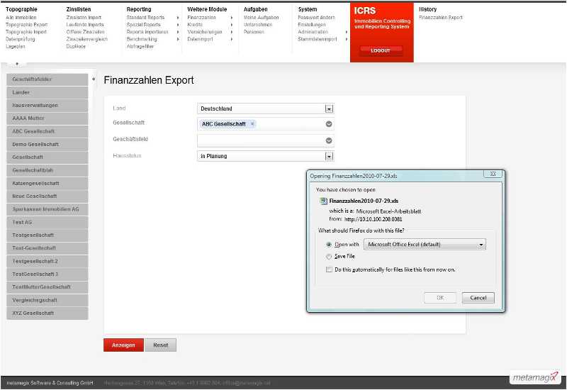The height and width of the screenshot is (390, 567).
Task: Collapse the sidebar using the small arrow beside Geschäftsfelder
Action: click(x=94, y=79)
